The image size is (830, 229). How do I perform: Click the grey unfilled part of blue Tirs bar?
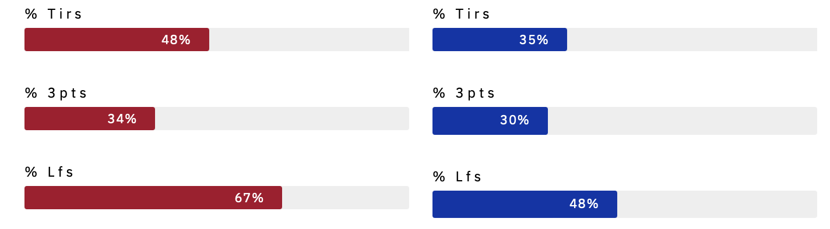pos(692,40)
